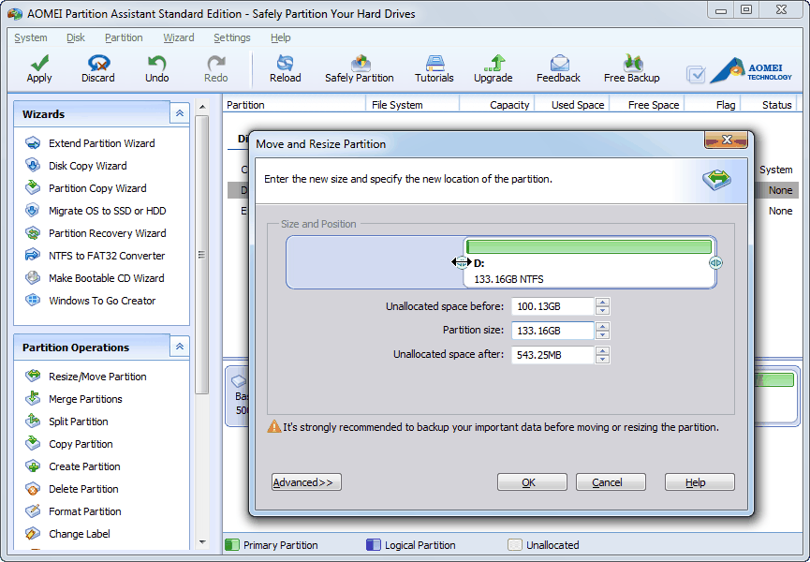This screenshot has height=562, width=810.
Task: Increase Unallocated space before value
Action: point(602,303)
